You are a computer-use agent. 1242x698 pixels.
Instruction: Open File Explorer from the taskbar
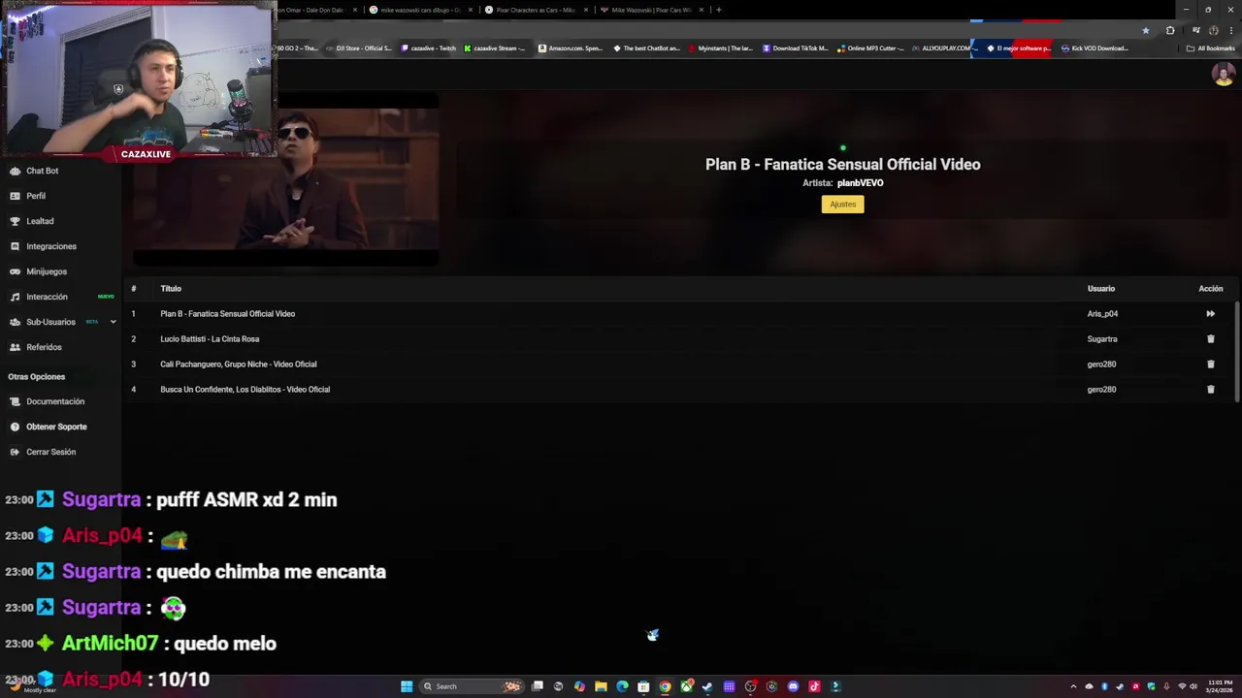click(601, 686)
